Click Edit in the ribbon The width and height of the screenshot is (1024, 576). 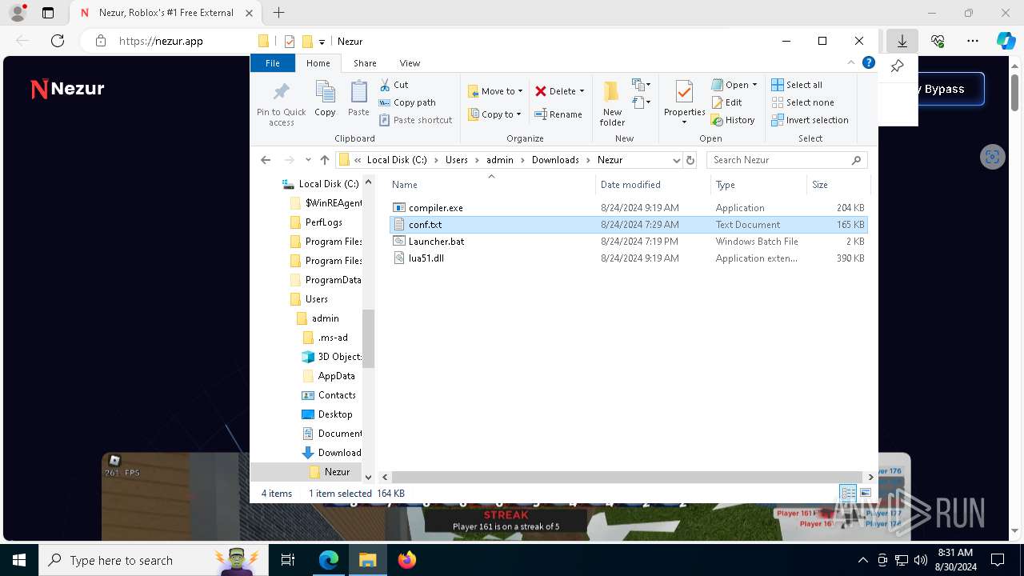point(726,102)
